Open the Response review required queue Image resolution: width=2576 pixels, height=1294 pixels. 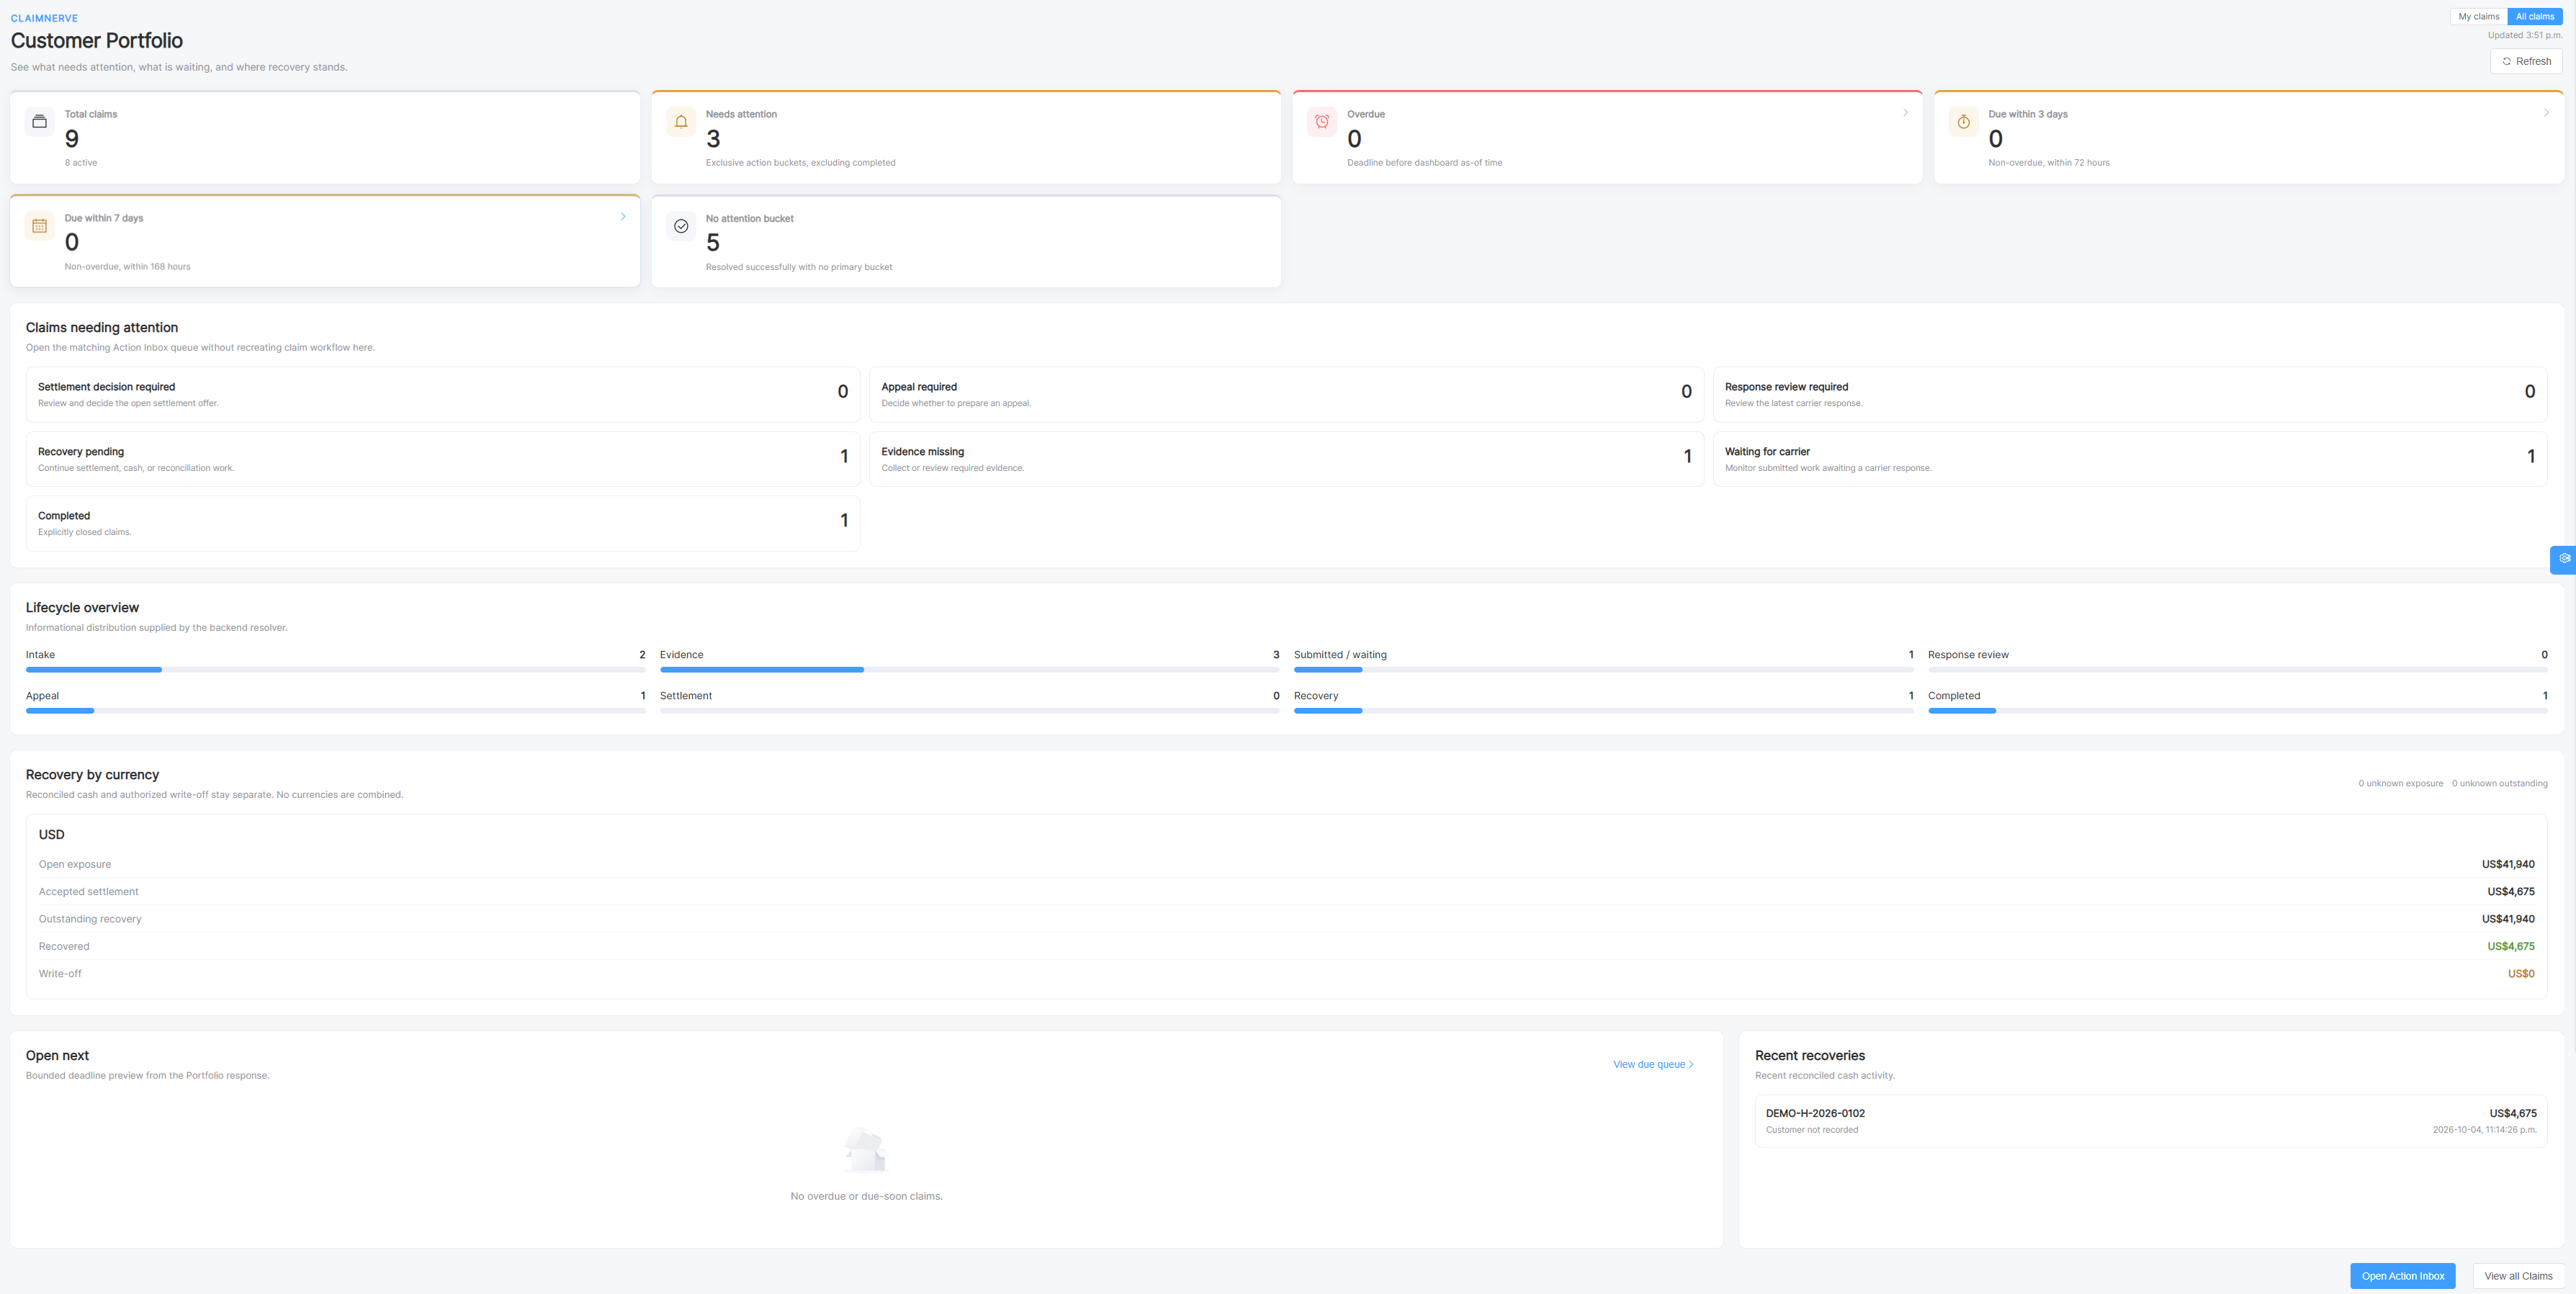2130,394
